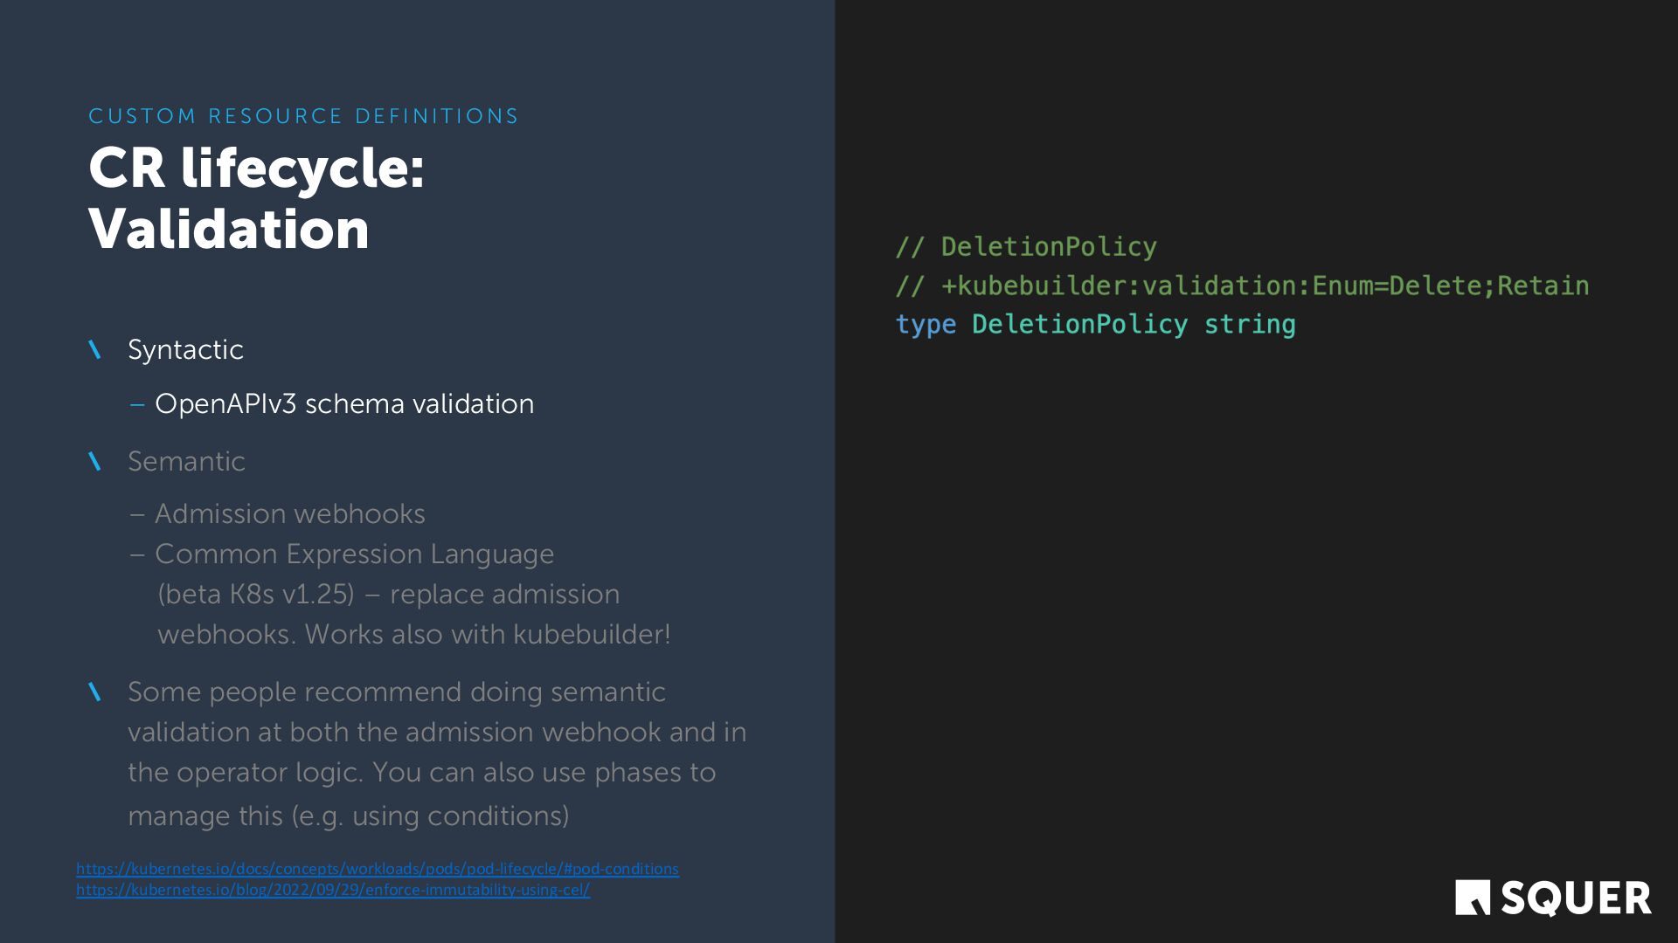Click 'OpenAPIv3 schema validation' sub-bullet
This screenshot has height=943, width=1678.
tap(343, 404)
